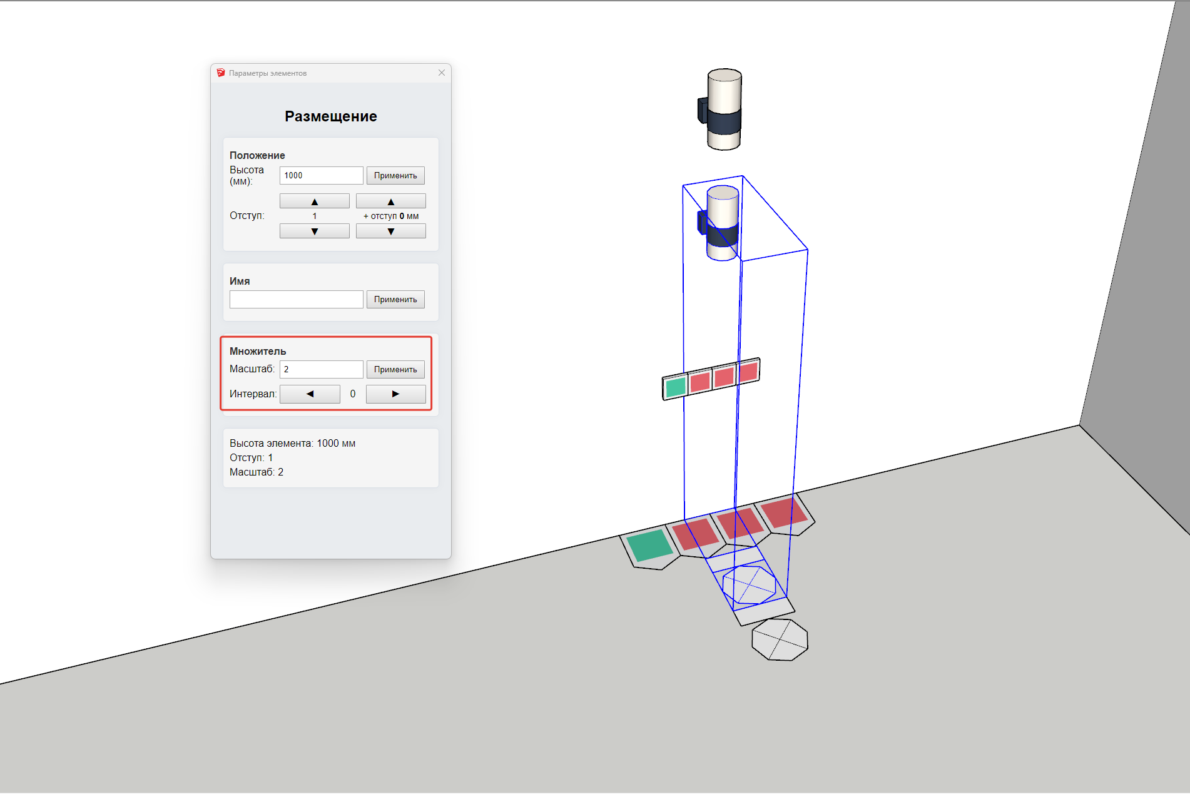Click the rightmost red floor tile
This screenshot has width=1190, height=794.
pyautogui.click(x=784, y=512)
